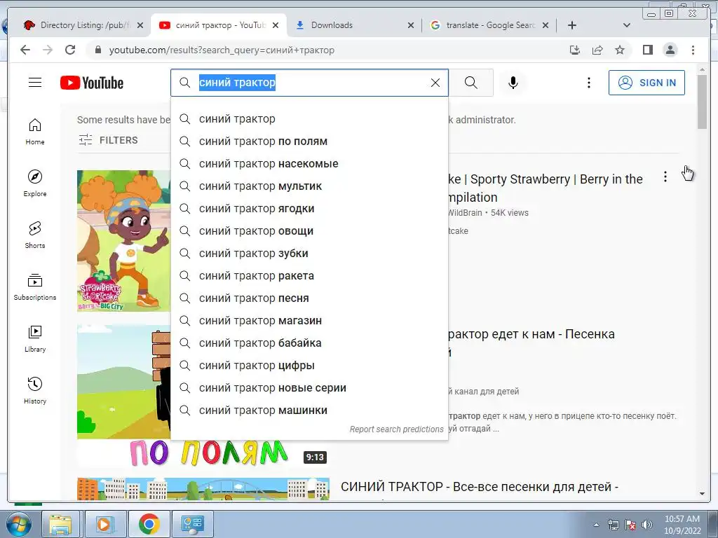This screenshot has height=538, width=718.
Task: Choose suggestion синий трактор магазин
Action: [309, 321]
